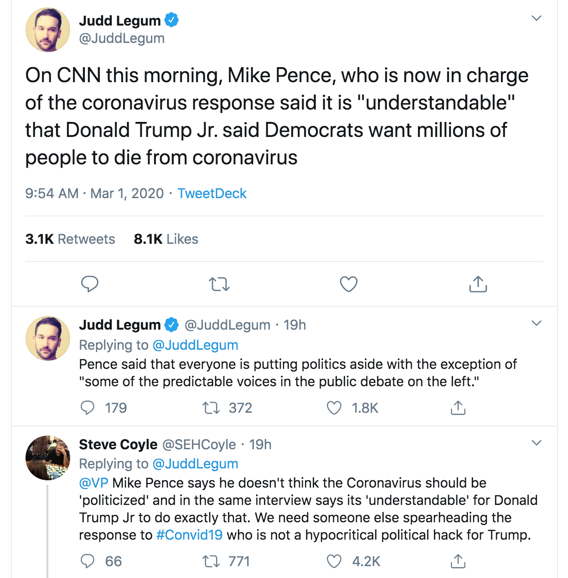The height and width of the screenshot is (578, 568).
Task: Open the main tweet's chevron menu
Action: [537, 18]
